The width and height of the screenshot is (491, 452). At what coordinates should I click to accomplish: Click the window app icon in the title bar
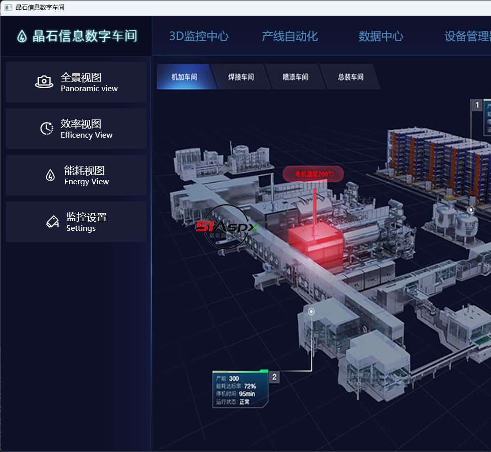point(9,7)
